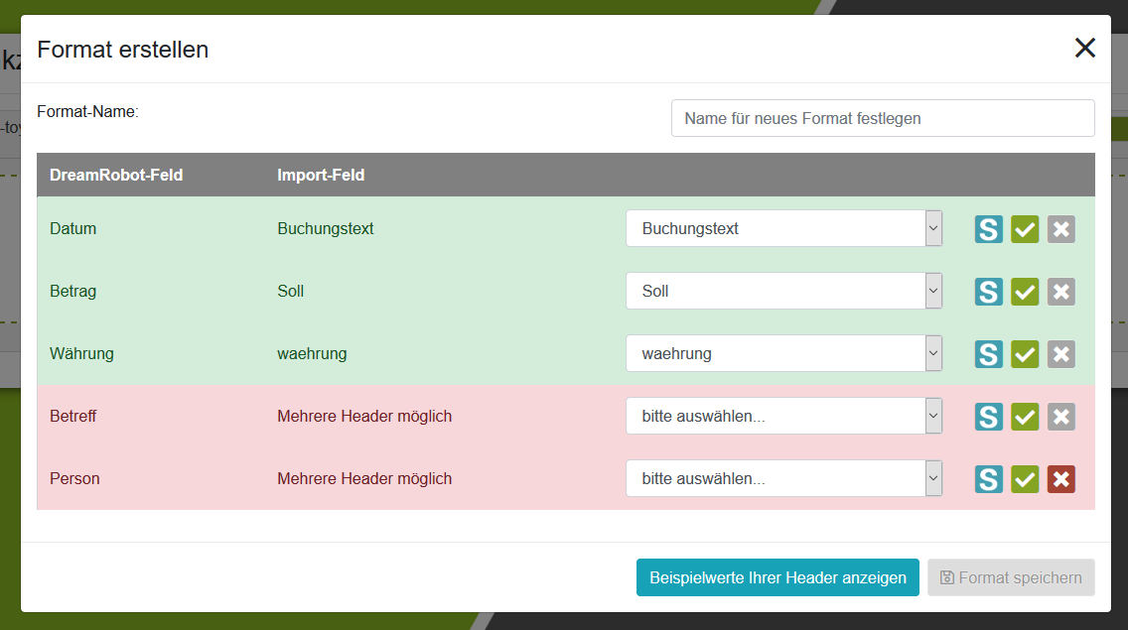Viewport: 1128px width, 630px height.
Task: Open the Buchungstext dropdown for Datum
Action: 783,229
